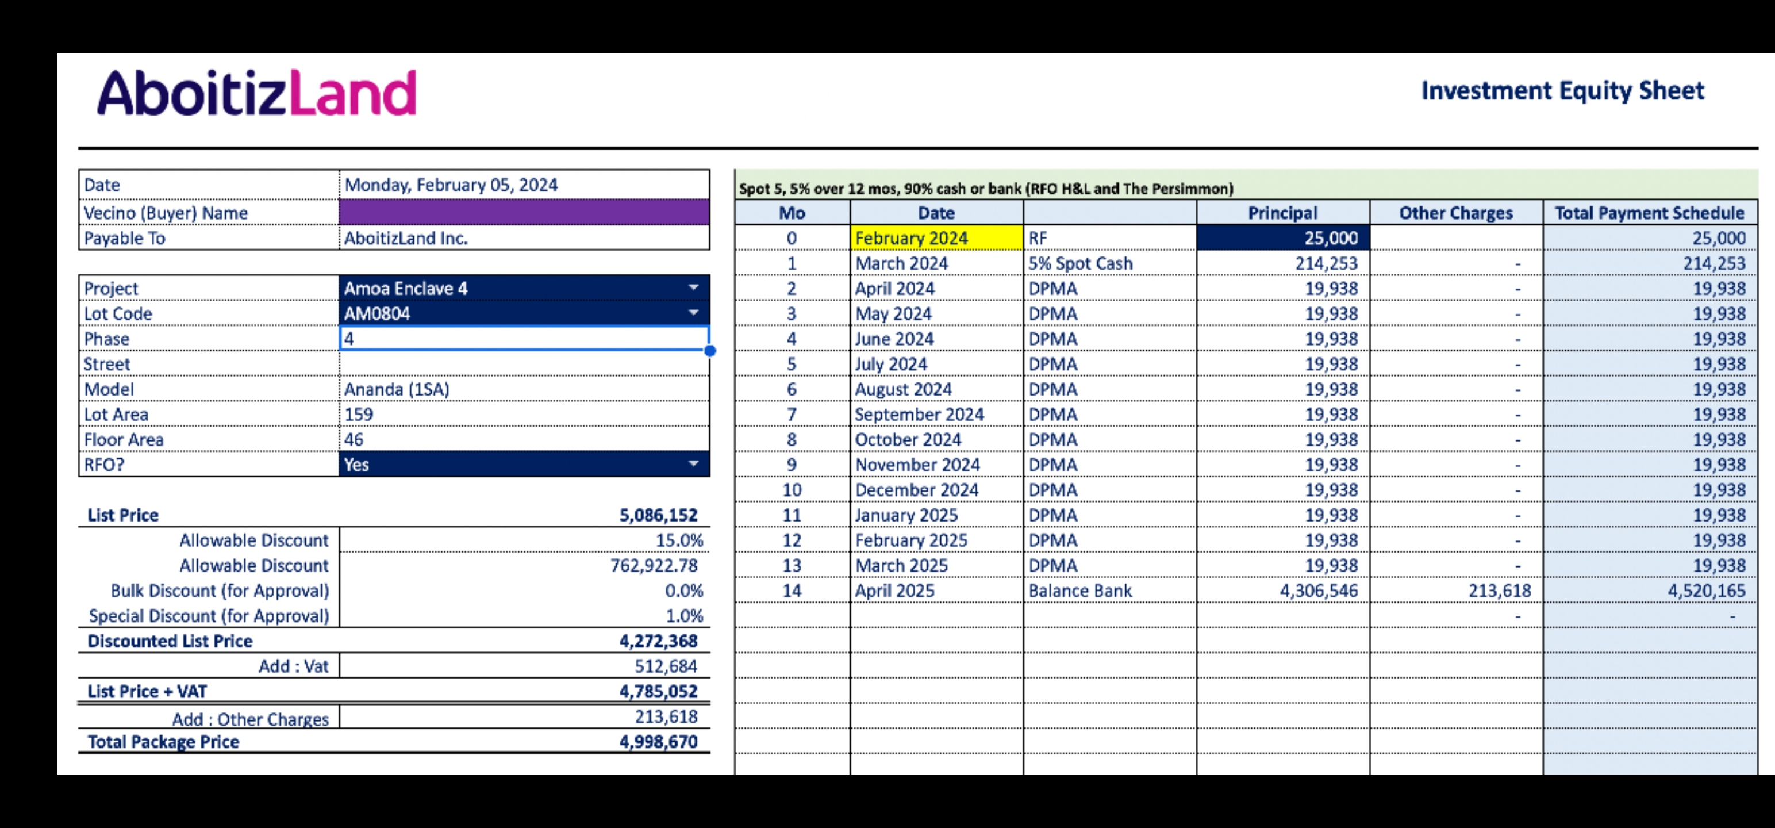Viewport: 1775px width, 828px height.
Task: Select the 'RF' label cell
Action: click(x=1109, y=238)
